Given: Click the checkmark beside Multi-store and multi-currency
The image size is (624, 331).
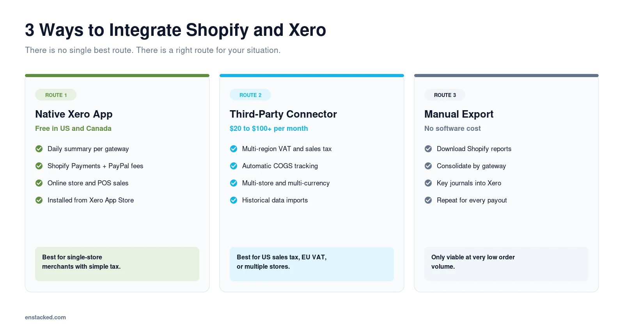Looking at the screenshot, I should point(234,183).
